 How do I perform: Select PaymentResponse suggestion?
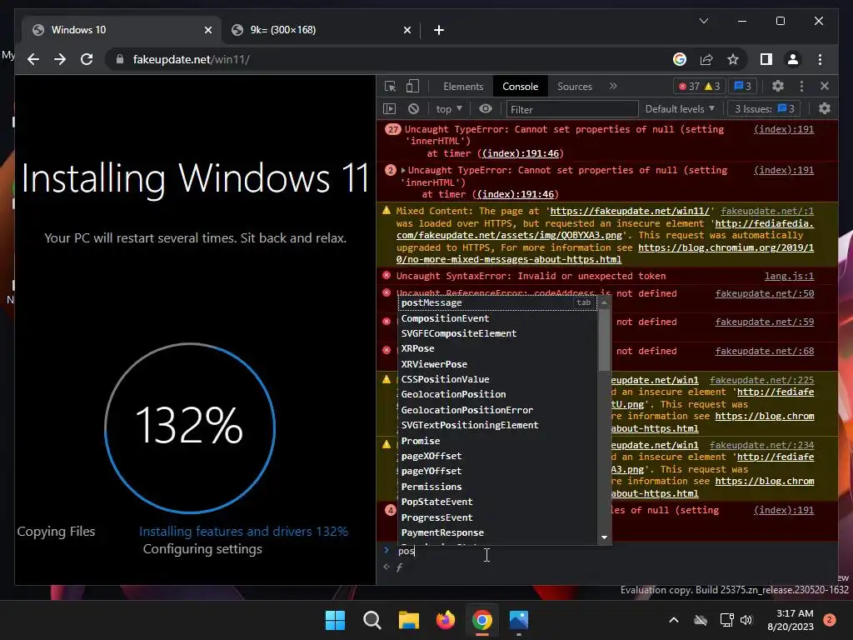(497, 532)
